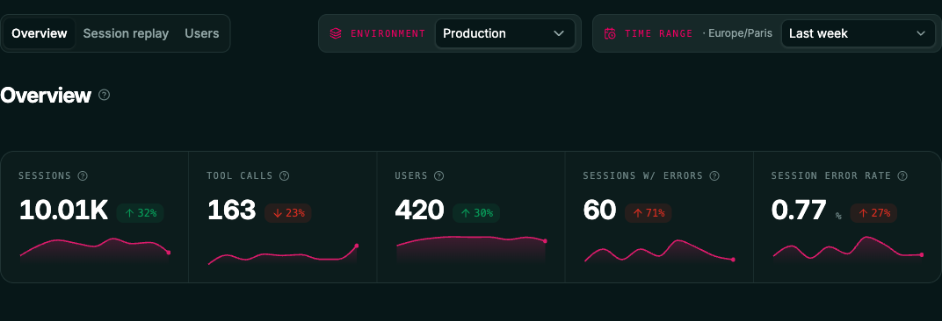This screenshot has height=321, width=942.
Task: Click the USERS card label
Action: (x=411, y=175)
